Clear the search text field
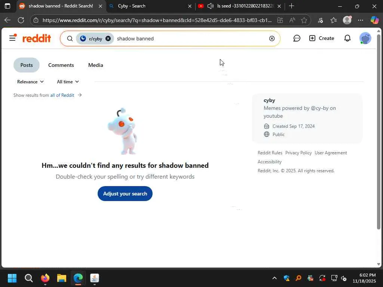Image resolution: width=383 pixels, height=287 pixels. click(272, 38)
